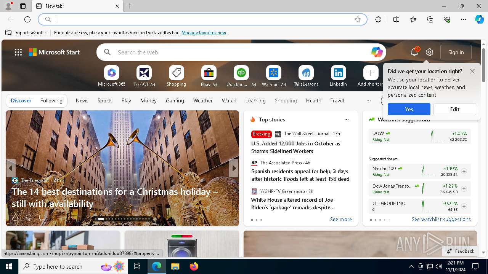
Task: Close the location prompt popup
Action: [x=472, y=71]
